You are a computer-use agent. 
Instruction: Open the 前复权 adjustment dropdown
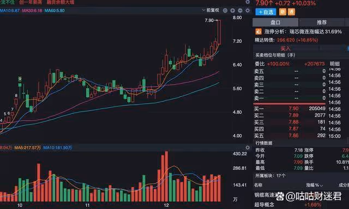(x=210, y=10)
